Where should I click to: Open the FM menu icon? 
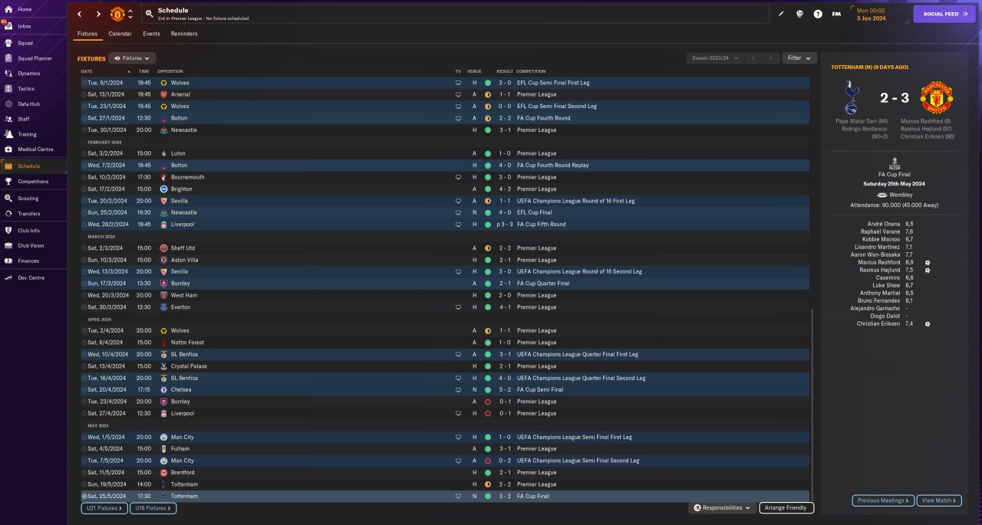[836, 14]
